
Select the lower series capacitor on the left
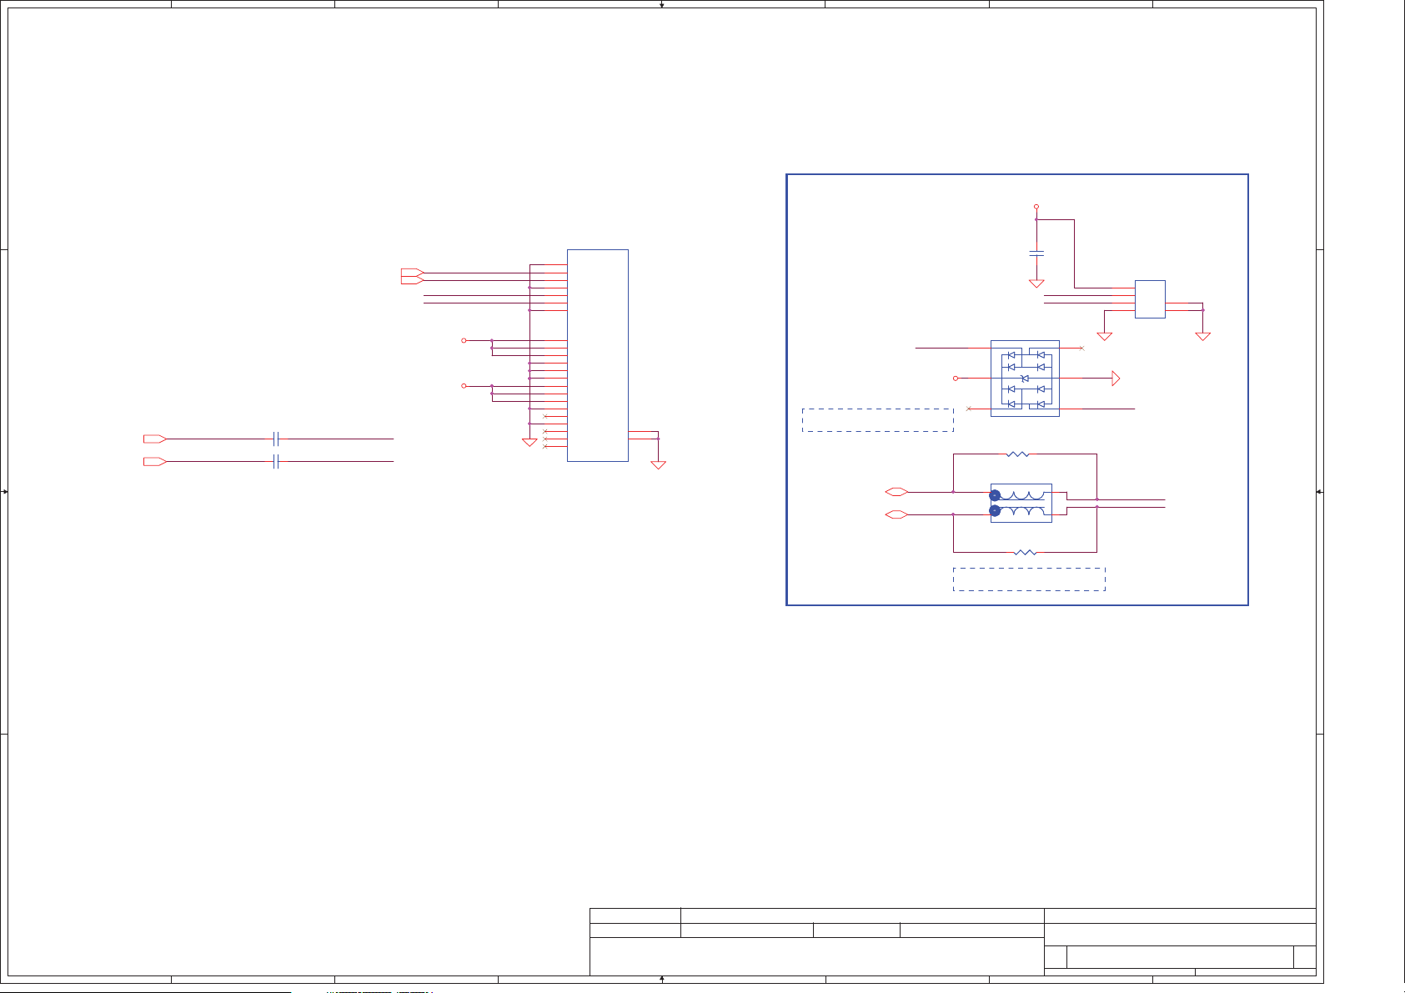click(x=276, y=462)
